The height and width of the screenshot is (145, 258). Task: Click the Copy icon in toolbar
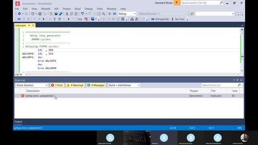point(71,14)
